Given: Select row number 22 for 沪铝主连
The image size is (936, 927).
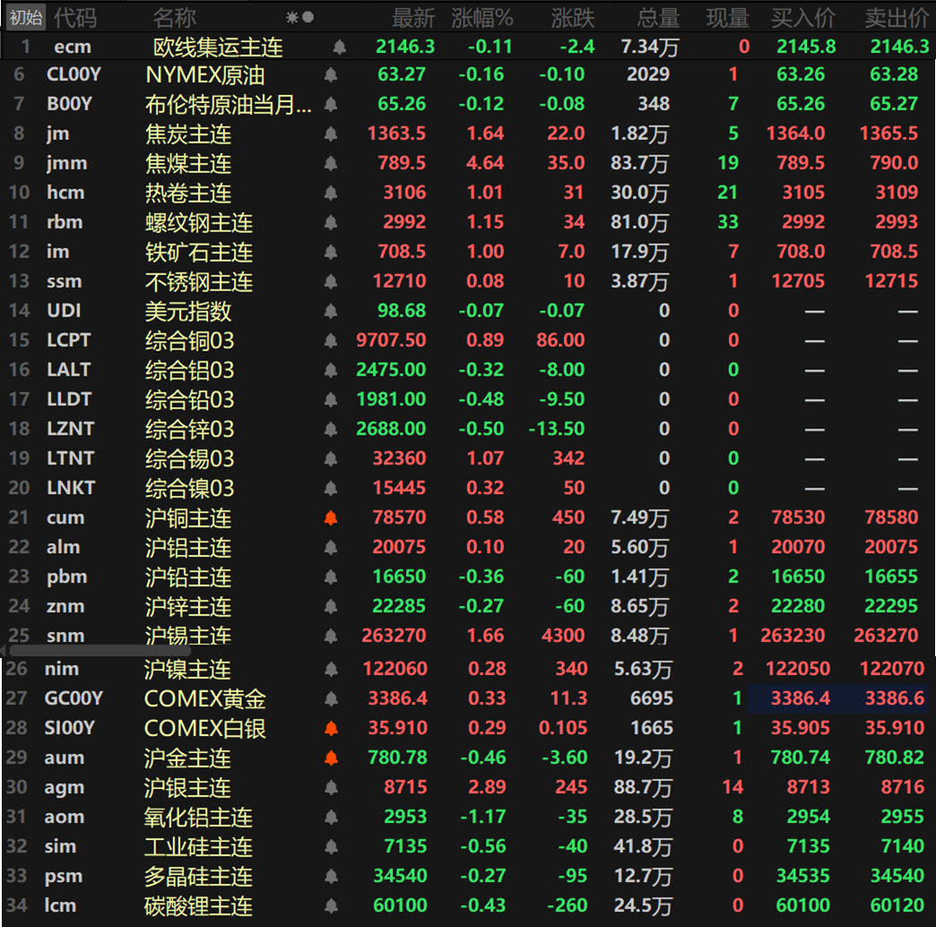Looking at the screenshot, I should coord(19,548).
